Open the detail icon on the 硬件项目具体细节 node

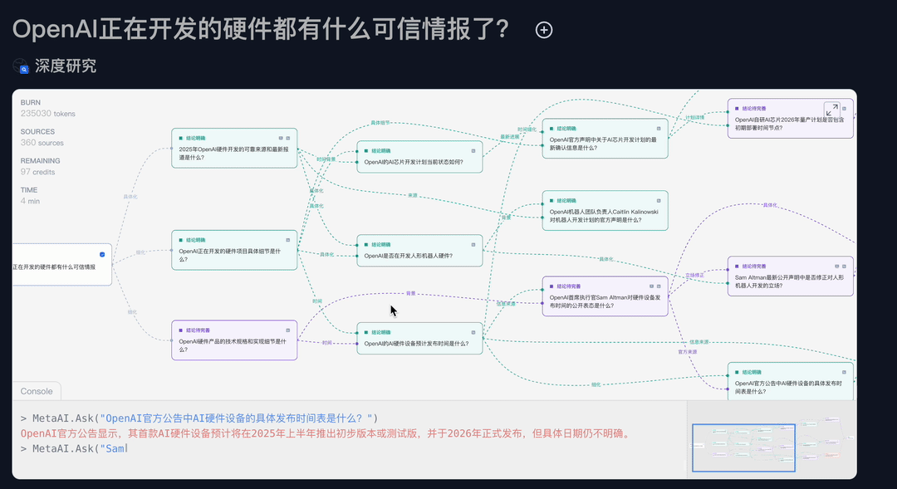click(287, 240)
